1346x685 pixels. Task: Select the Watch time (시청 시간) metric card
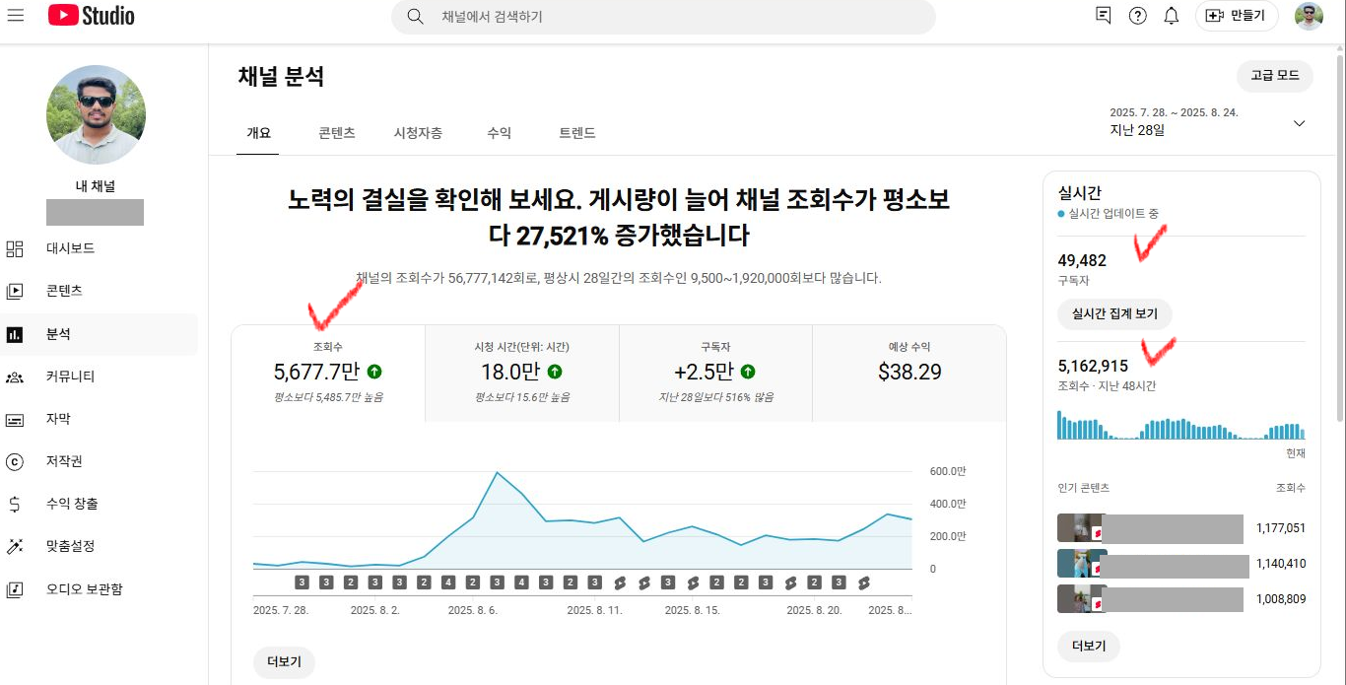(x=521, y=372)
